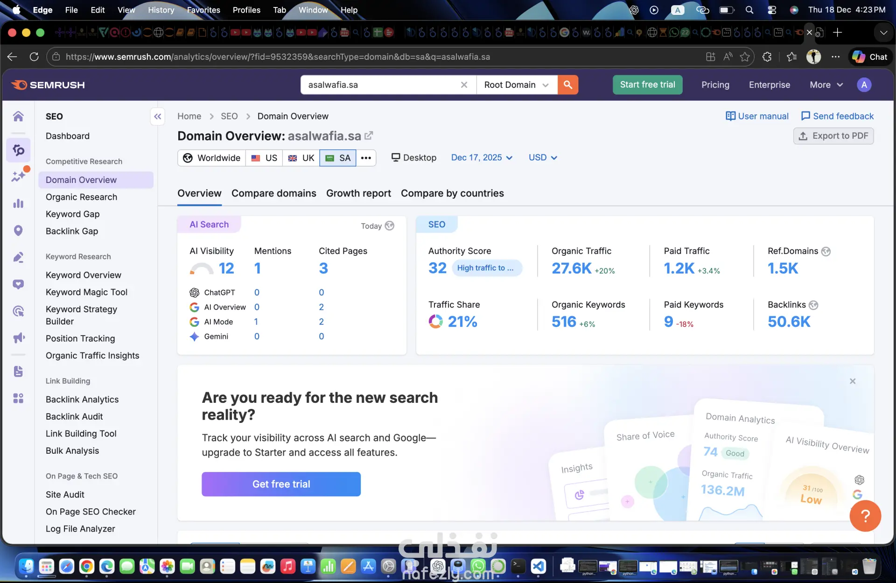
Task: Click the orange search magnifier button
Action: point(567,84)
